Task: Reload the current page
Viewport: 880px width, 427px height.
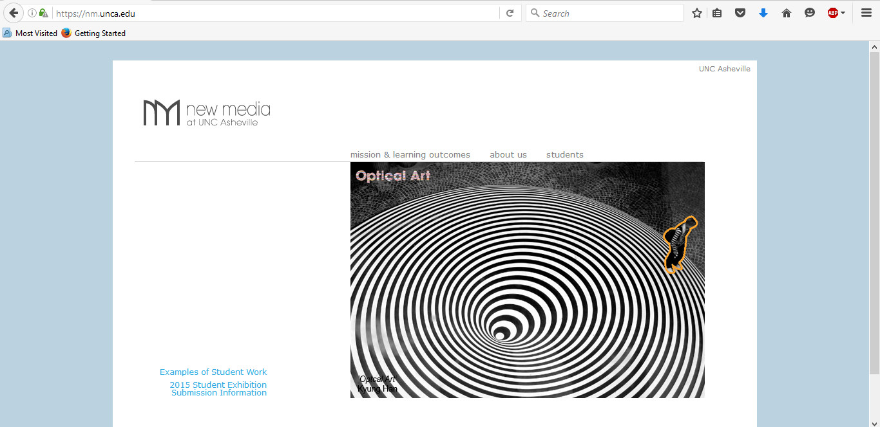Action: pyautogui.click(x=510, y=13)
